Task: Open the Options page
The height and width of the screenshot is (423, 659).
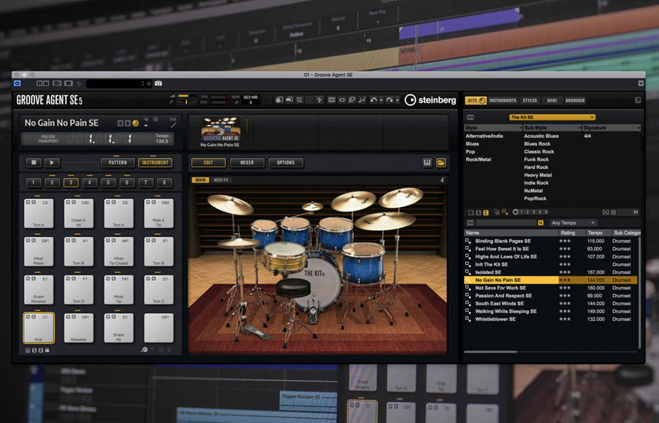Action: [286, 163]
